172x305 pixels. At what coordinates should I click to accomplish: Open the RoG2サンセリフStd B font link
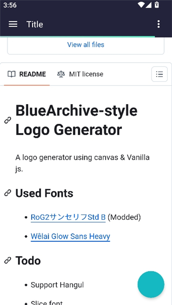coord(68,217)
